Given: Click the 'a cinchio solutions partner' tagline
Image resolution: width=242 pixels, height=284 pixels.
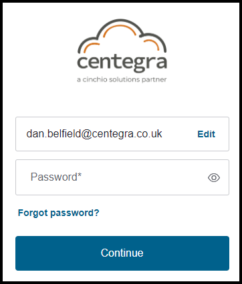Looking at the screenshot, I should [x=122, y=79].
